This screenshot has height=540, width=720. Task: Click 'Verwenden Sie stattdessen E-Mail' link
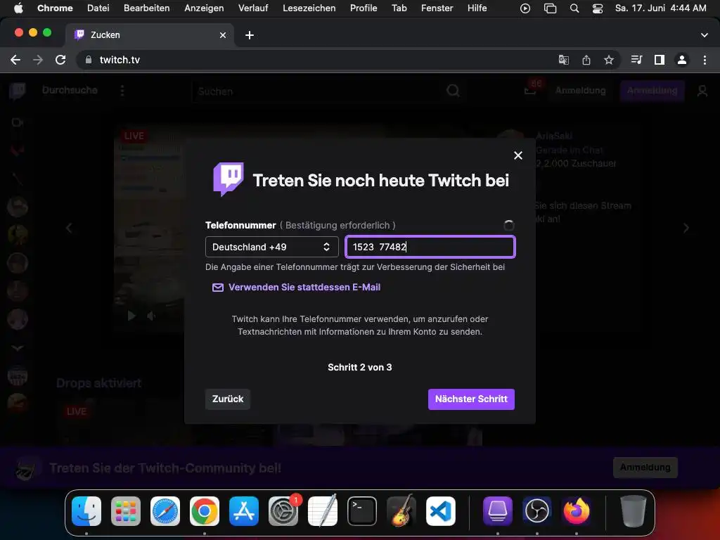coord(304,288)
